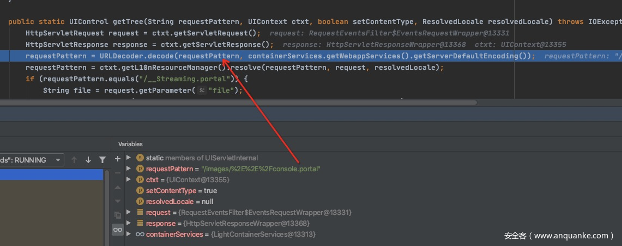Click the move watch down arrow

click(x=118, y=201)
